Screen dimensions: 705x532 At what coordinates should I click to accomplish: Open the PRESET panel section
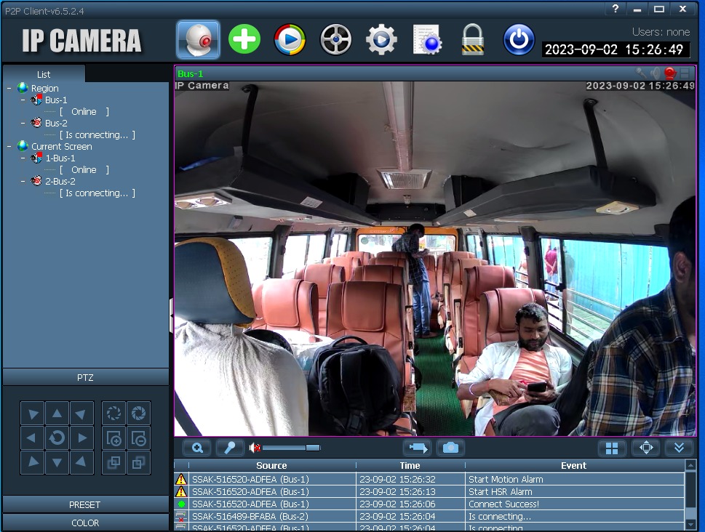(85, 504)
